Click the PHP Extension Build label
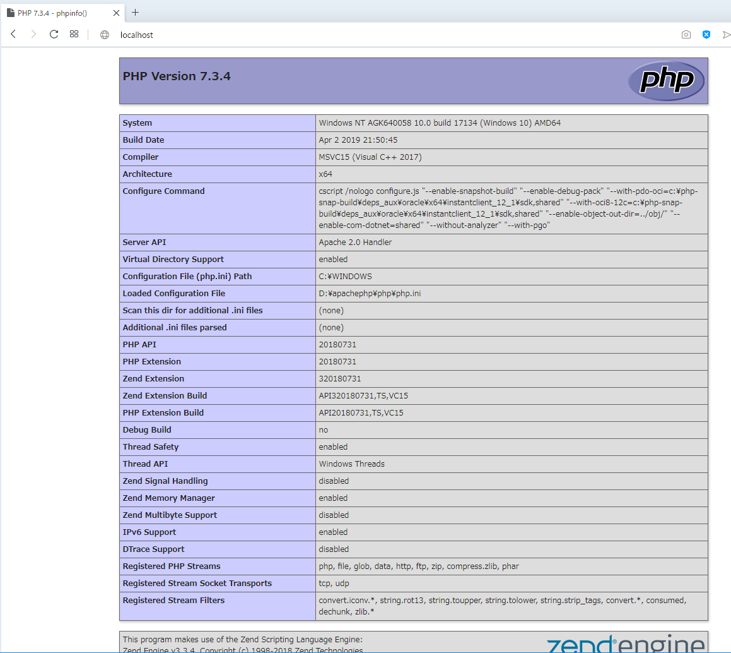This screenshot has height=653, width=731. coord(163,412)
